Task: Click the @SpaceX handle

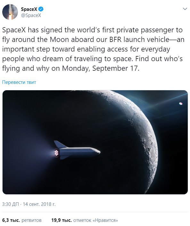Action: (31, 15)
